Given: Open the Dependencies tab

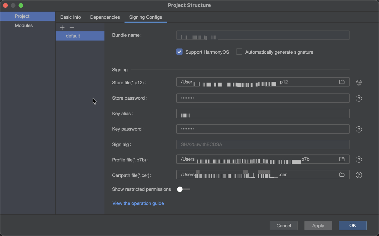Looking at the screenshot, I should (x=105, y=17).
